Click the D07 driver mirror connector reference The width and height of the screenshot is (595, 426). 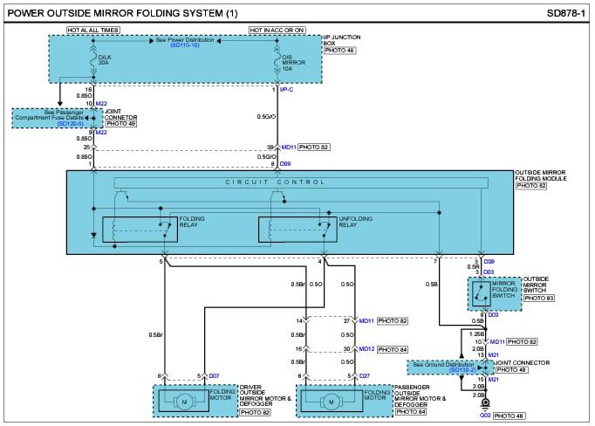[214, 376]
